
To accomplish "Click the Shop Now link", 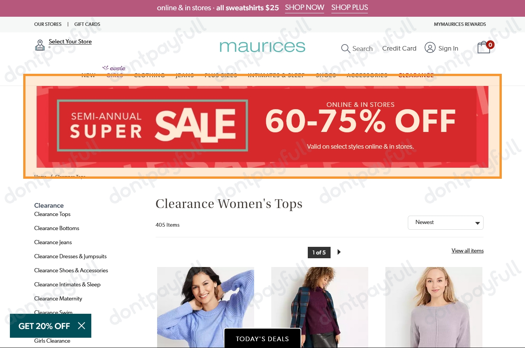I will (x=304, y=8).
